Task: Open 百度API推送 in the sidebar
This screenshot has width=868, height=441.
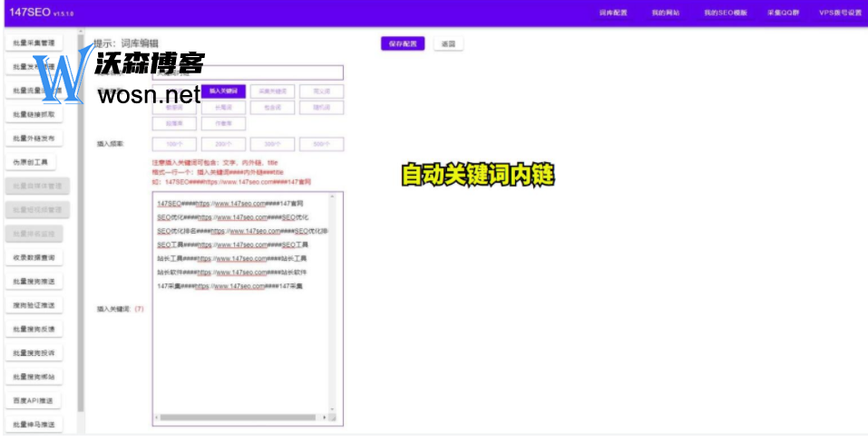Action: tap(34, 400)
